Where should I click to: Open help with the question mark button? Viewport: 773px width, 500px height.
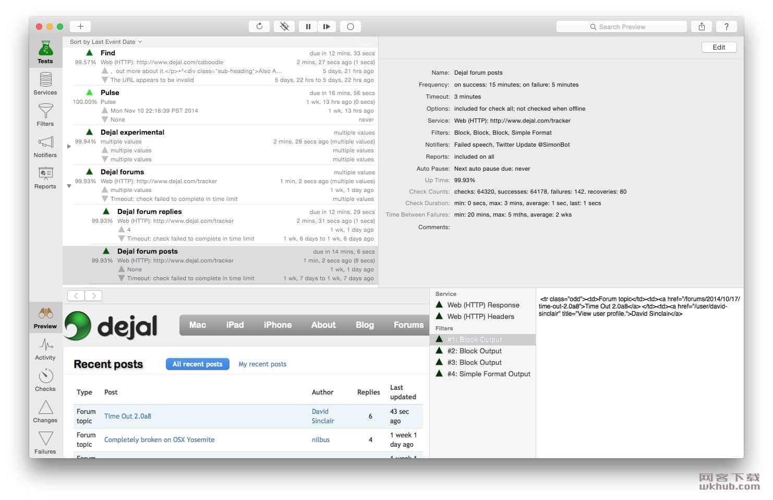tap(727, 26)
